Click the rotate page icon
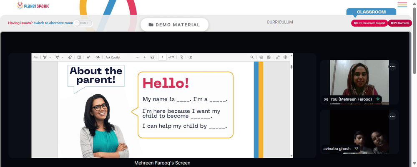The image size is (417, 167). coord(181,57)
